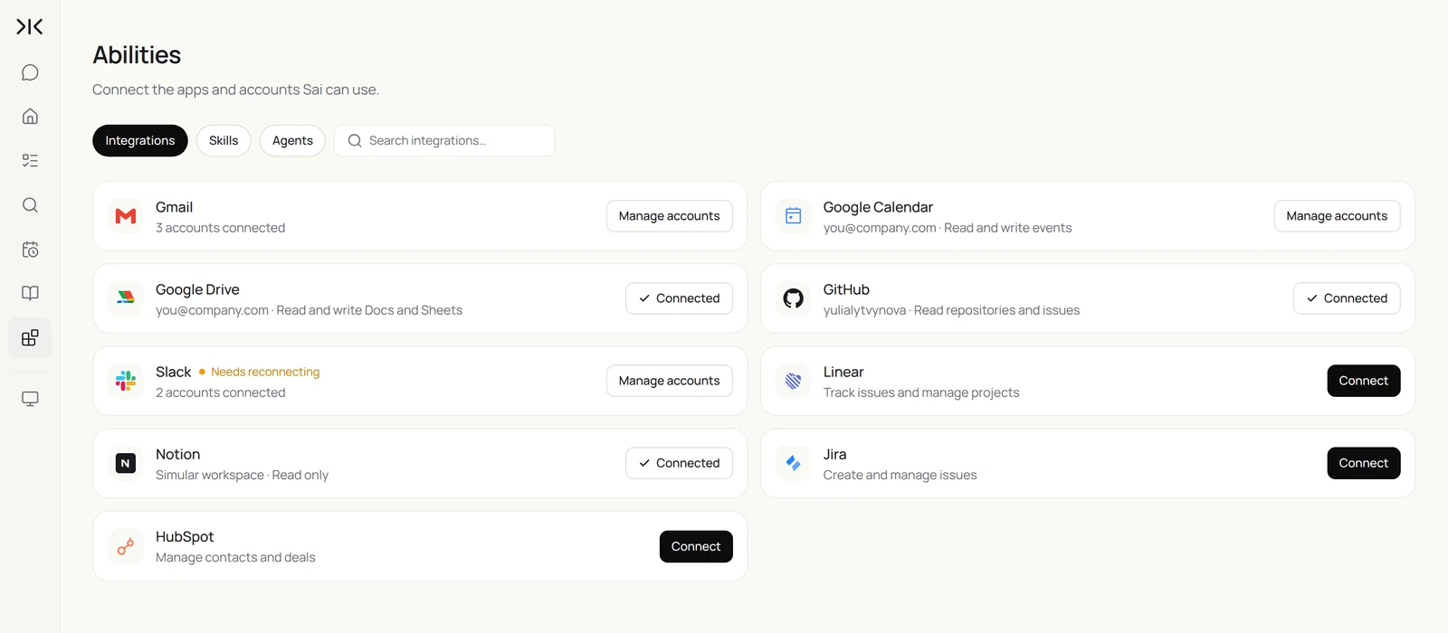Click "Read and write Docs and Sheets" description

369,310
